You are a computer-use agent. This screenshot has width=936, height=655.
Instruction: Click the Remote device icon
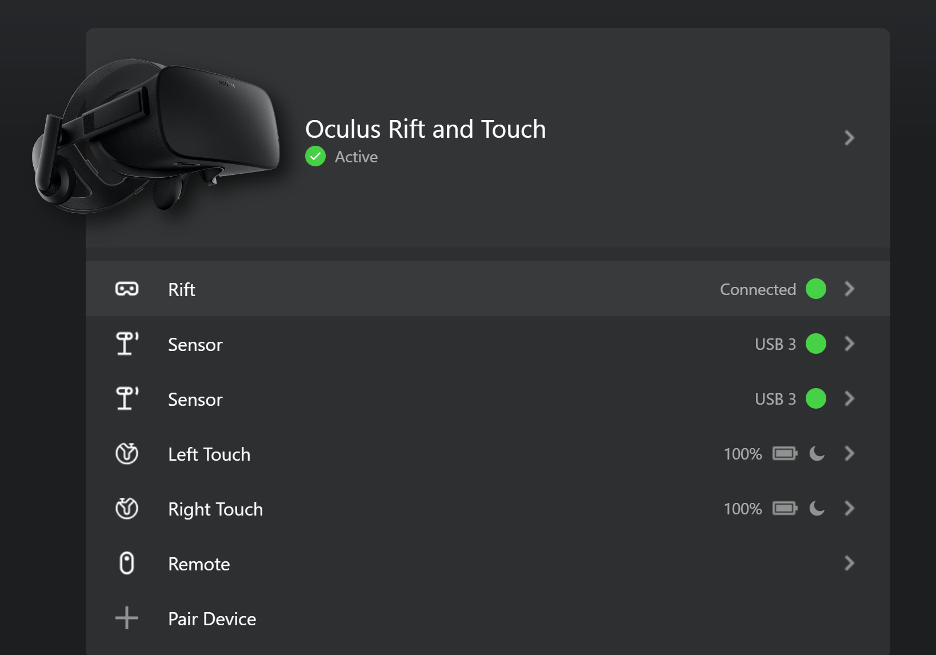pos(127,564)
